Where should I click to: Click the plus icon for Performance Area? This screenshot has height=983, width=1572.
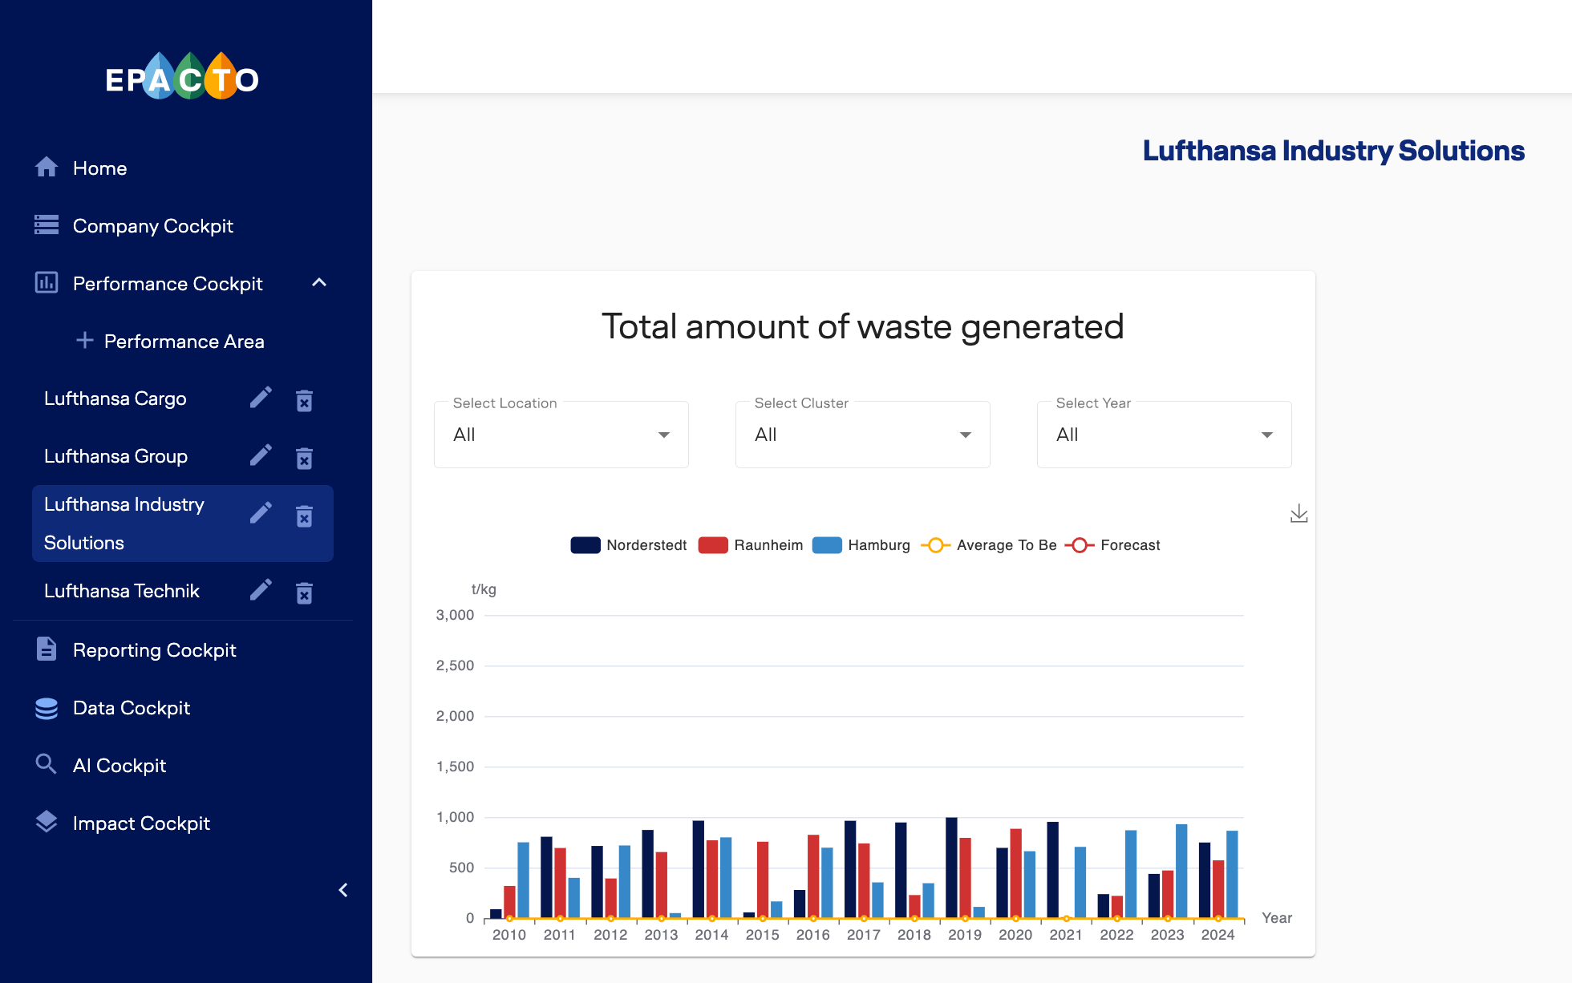(85, 341)
